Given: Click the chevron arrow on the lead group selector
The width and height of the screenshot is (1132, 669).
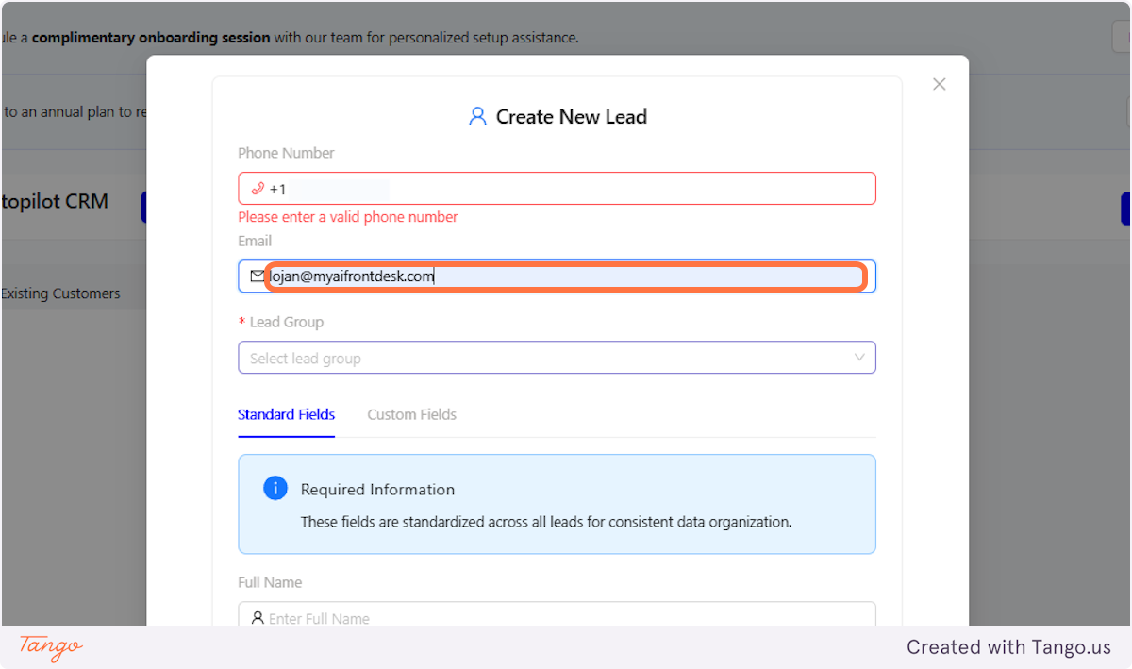Looking at the screenshot, I should coord(859,358).
